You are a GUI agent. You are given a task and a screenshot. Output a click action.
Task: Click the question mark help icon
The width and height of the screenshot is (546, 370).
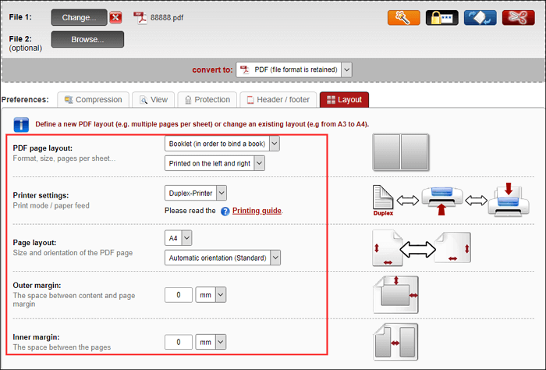coord(225,211)
